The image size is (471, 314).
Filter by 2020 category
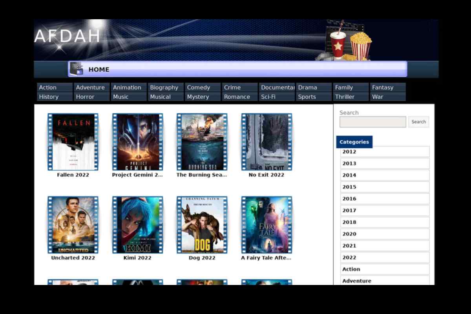click(x=385, y=234)
